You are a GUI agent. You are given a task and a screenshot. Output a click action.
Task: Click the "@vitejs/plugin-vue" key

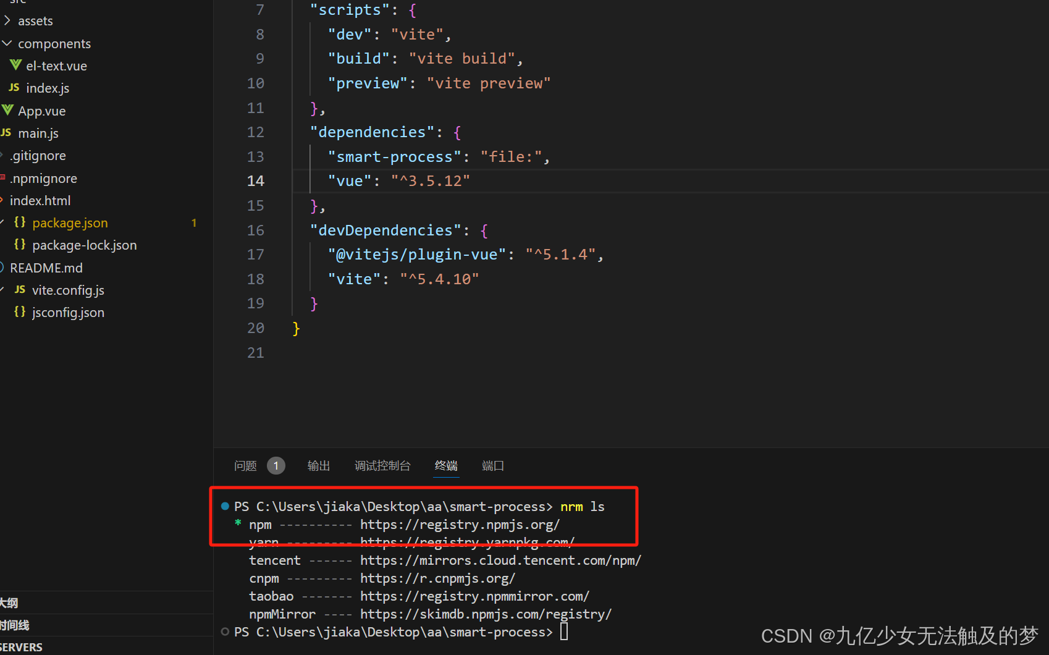(417, 255)
